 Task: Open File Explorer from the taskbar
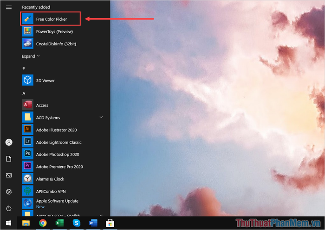click(x=26, y=223)
